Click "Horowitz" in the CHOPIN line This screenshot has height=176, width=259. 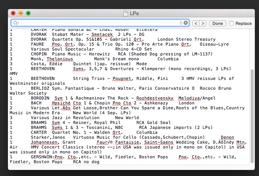coord(100,54)
